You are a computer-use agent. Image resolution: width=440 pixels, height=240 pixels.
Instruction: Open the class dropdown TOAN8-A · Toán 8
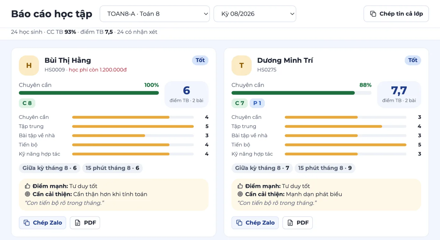(155, 14)
